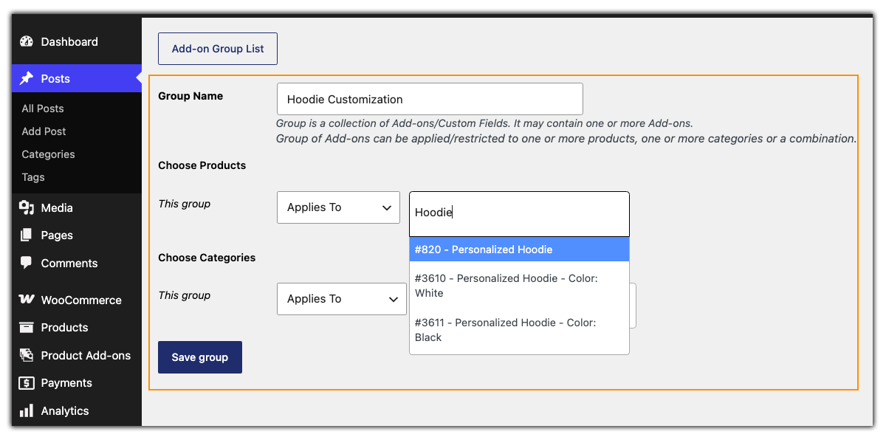Open the Analytics menu label
The image size is (886, 437).
click(x=65, y=410)
